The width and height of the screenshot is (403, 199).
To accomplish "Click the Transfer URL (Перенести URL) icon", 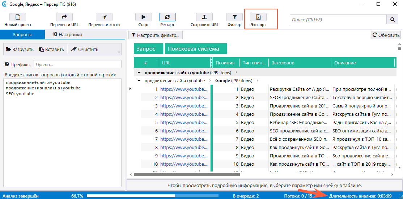I will 64,17.
